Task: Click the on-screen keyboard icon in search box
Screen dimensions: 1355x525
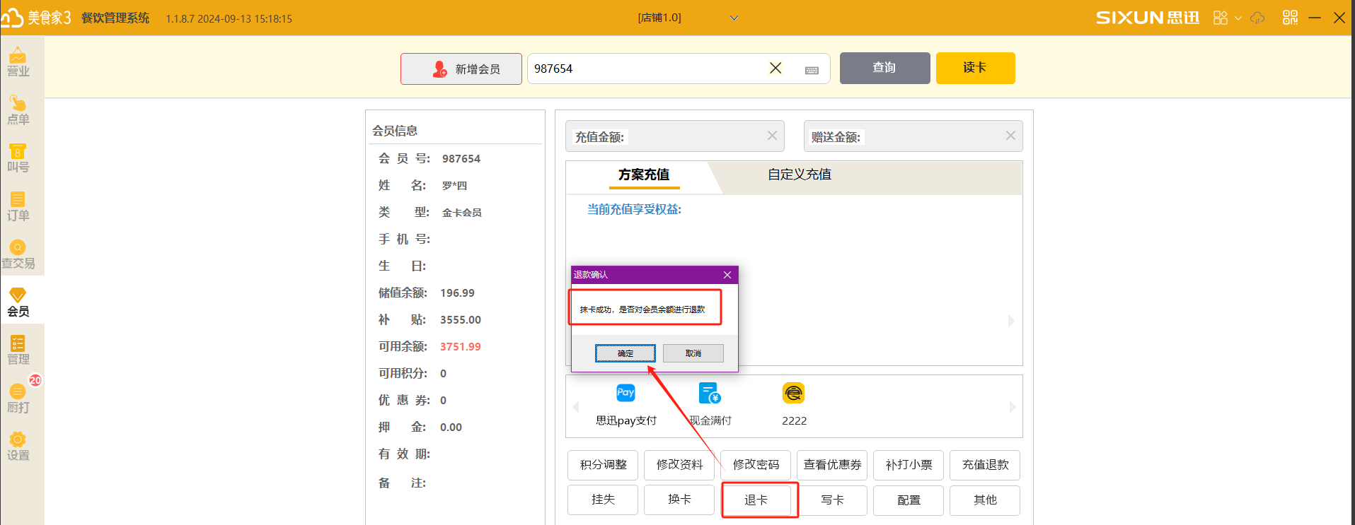Action: click(812, 70)
